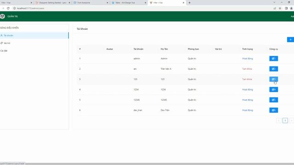Viewport: 294px width, 165px height.
Task: Reload the page in the browser
Action: pyautogui.click(x=8, y=8)
